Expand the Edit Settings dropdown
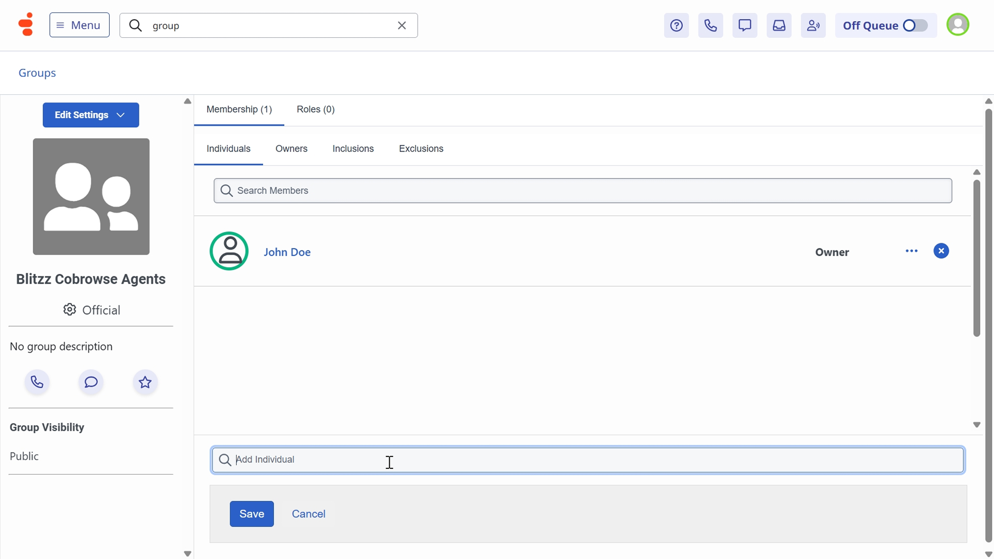This screenshot has height=559, width=994. [x=91, y=115]
